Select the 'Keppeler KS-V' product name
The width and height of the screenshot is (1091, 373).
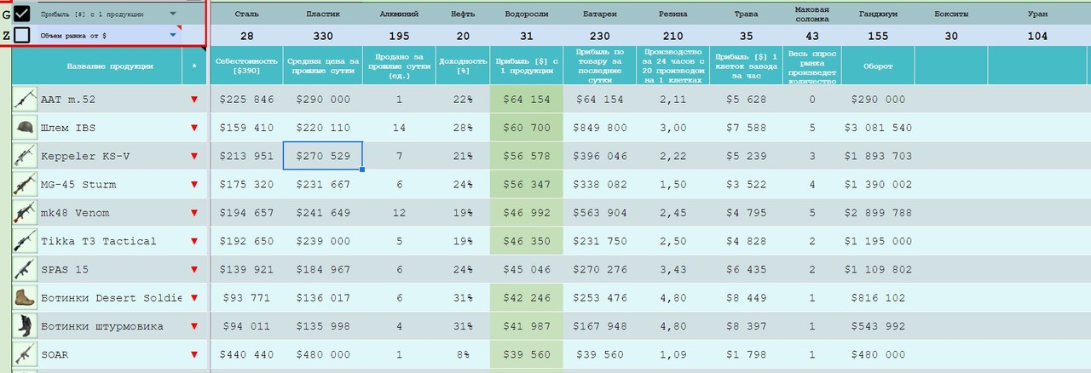(85, 157)
